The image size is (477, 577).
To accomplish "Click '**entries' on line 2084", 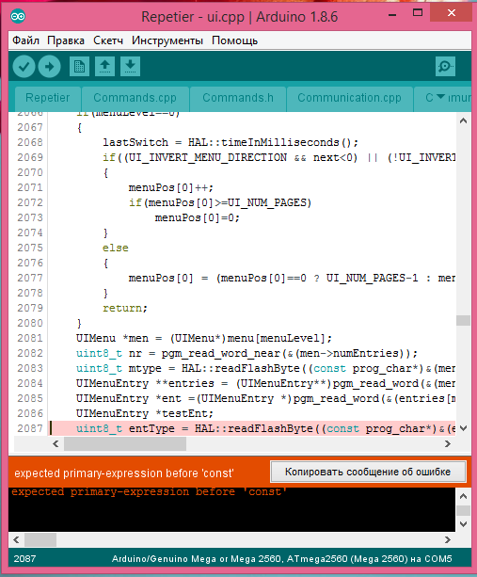I will pos(185,384).
